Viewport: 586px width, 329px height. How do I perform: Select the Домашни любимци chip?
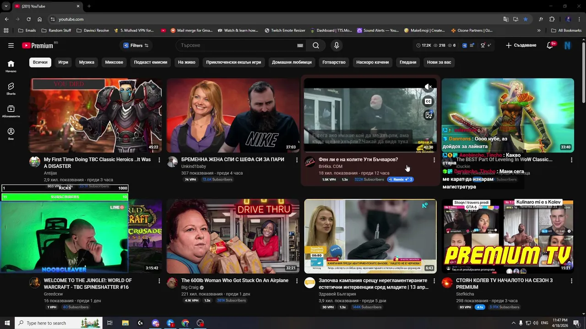click(292, 62)
